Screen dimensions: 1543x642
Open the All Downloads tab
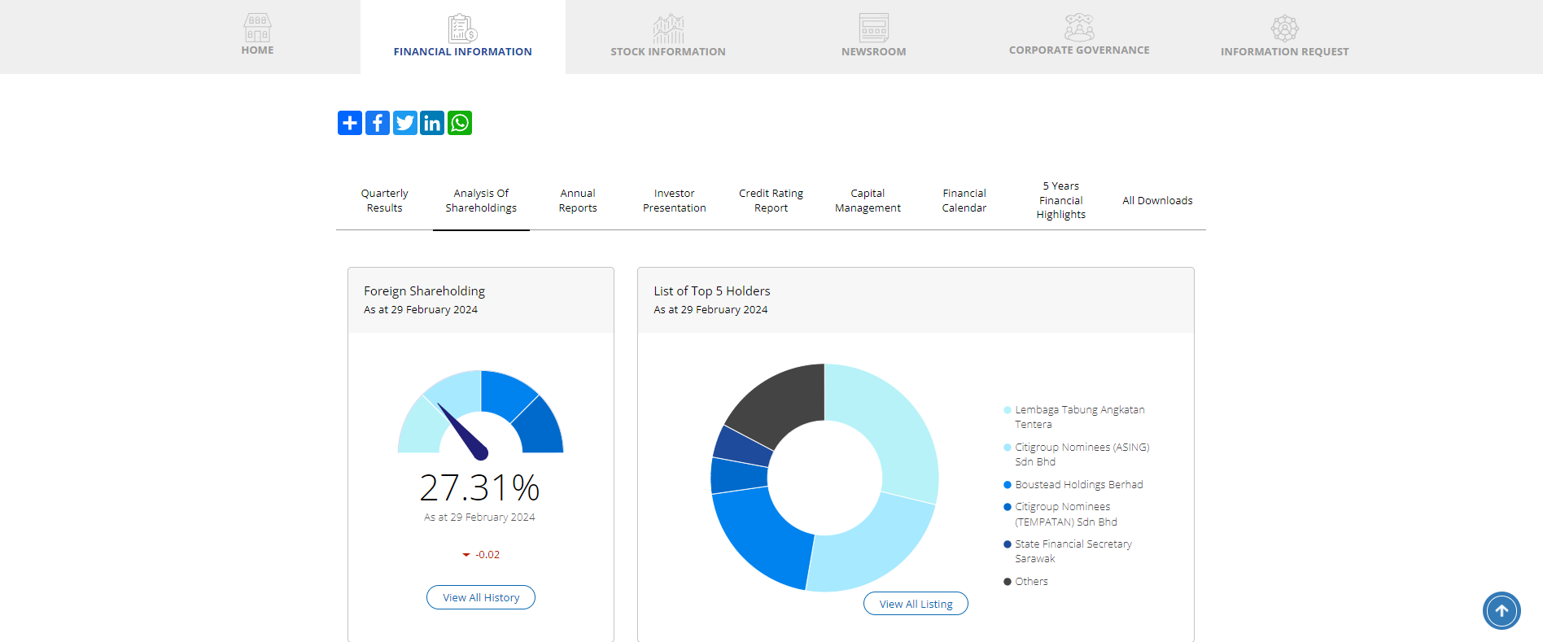click(x=1157, y=200)
